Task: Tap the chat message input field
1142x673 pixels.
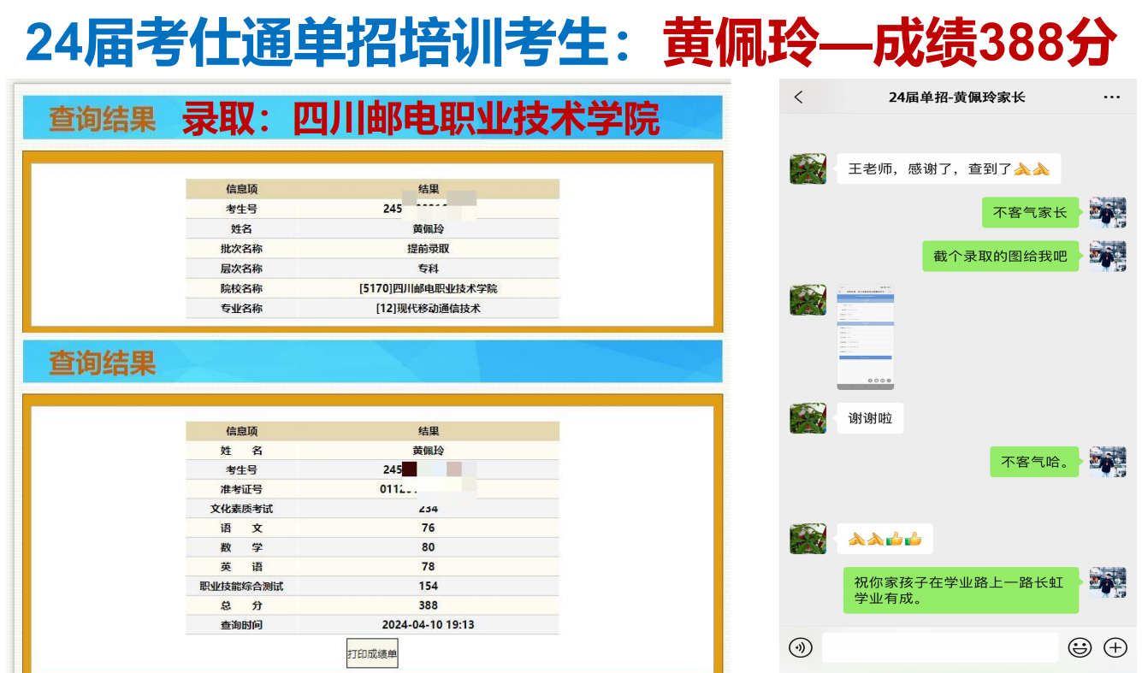Action: click(940, 647)
